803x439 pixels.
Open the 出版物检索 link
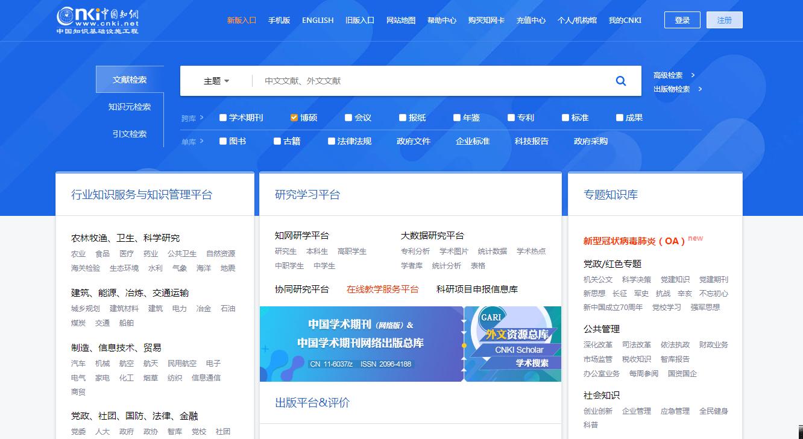pos(672,89)
